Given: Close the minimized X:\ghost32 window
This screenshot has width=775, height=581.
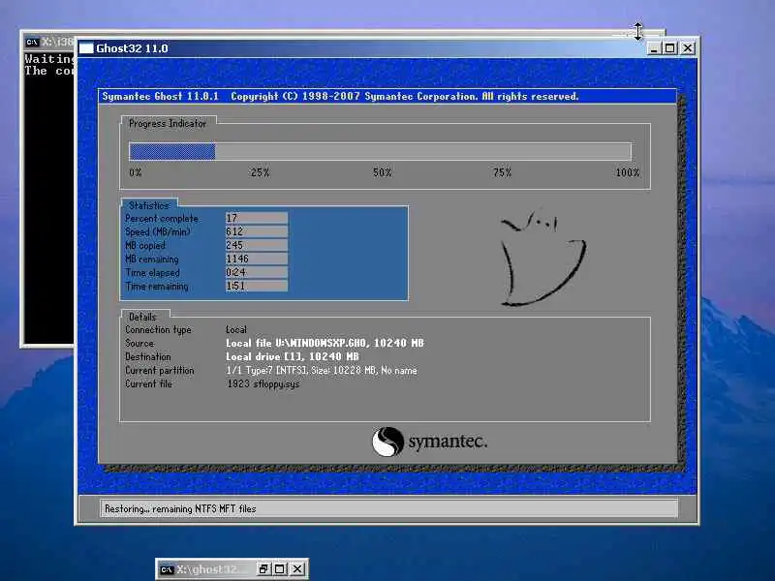Looking at the screenshot, I should pyautogui.click(x=297, y=569).
